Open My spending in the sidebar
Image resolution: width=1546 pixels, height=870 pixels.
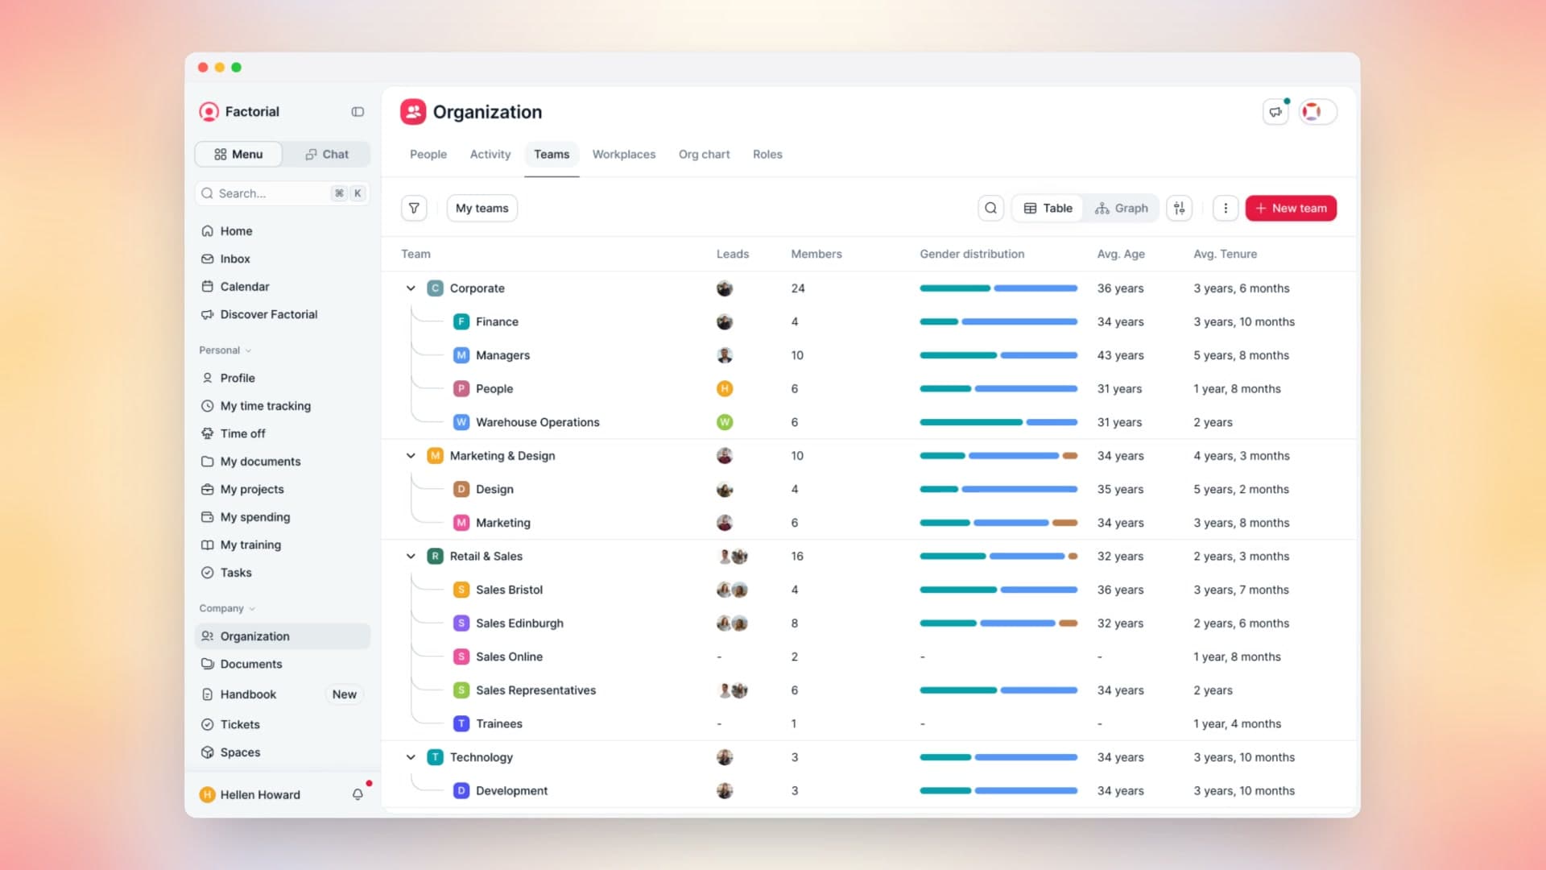tap(282, 517)
